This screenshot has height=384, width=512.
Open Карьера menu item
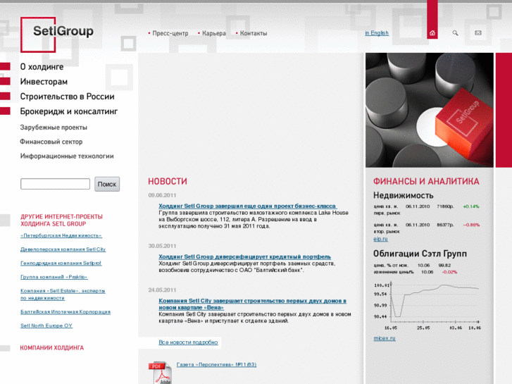[214, 33]
